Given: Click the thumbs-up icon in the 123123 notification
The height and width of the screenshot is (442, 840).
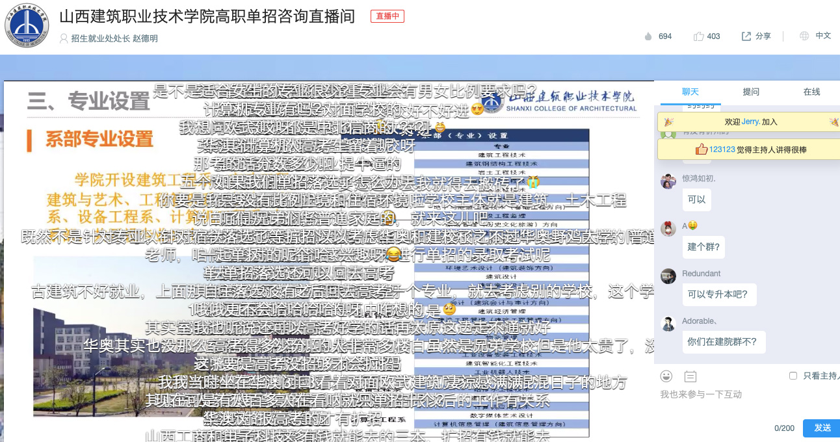Looking at the screenshot, I should pyautogui.click(x=702, y=149).
